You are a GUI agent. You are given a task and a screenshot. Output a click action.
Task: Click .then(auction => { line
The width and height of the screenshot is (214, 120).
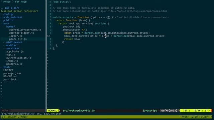(74, 30)
